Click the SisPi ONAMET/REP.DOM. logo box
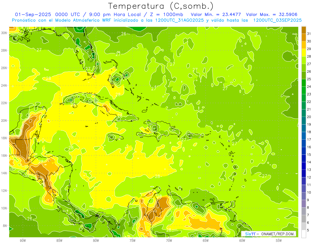Viewport: 316px width, 244px height. pos(269,234)
